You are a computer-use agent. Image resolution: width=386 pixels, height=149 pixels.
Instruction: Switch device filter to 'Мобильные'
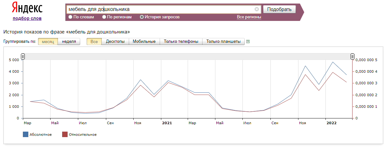[144, 42]
